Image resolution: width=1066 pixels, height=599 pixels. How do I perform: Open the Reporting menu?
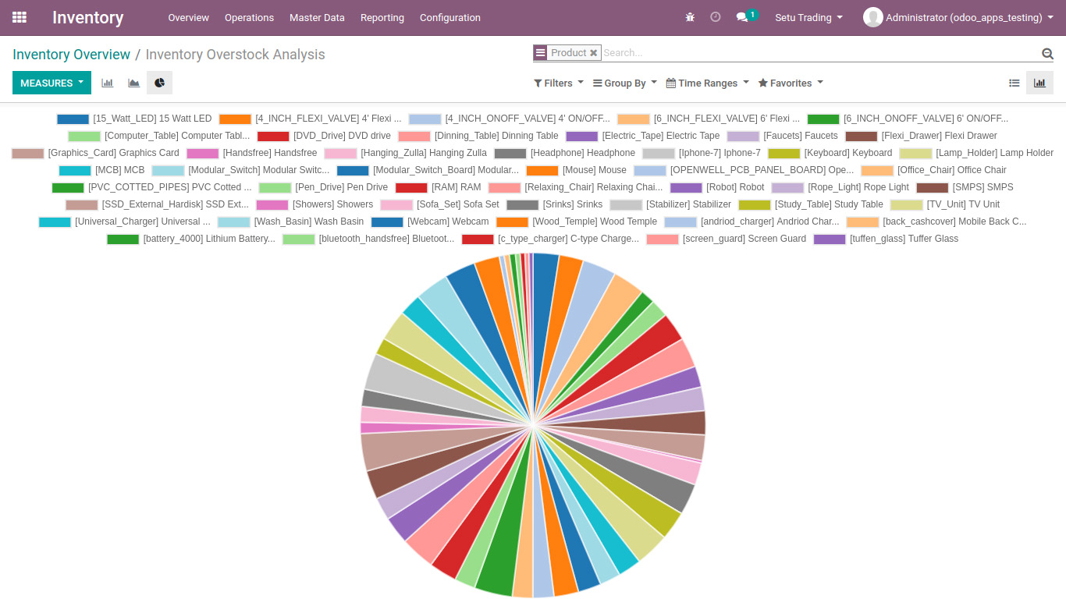(x=382, y=17)
